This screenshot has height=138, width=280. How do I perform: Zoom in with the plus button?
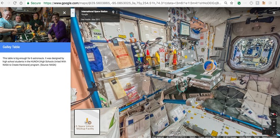(274, 122)
